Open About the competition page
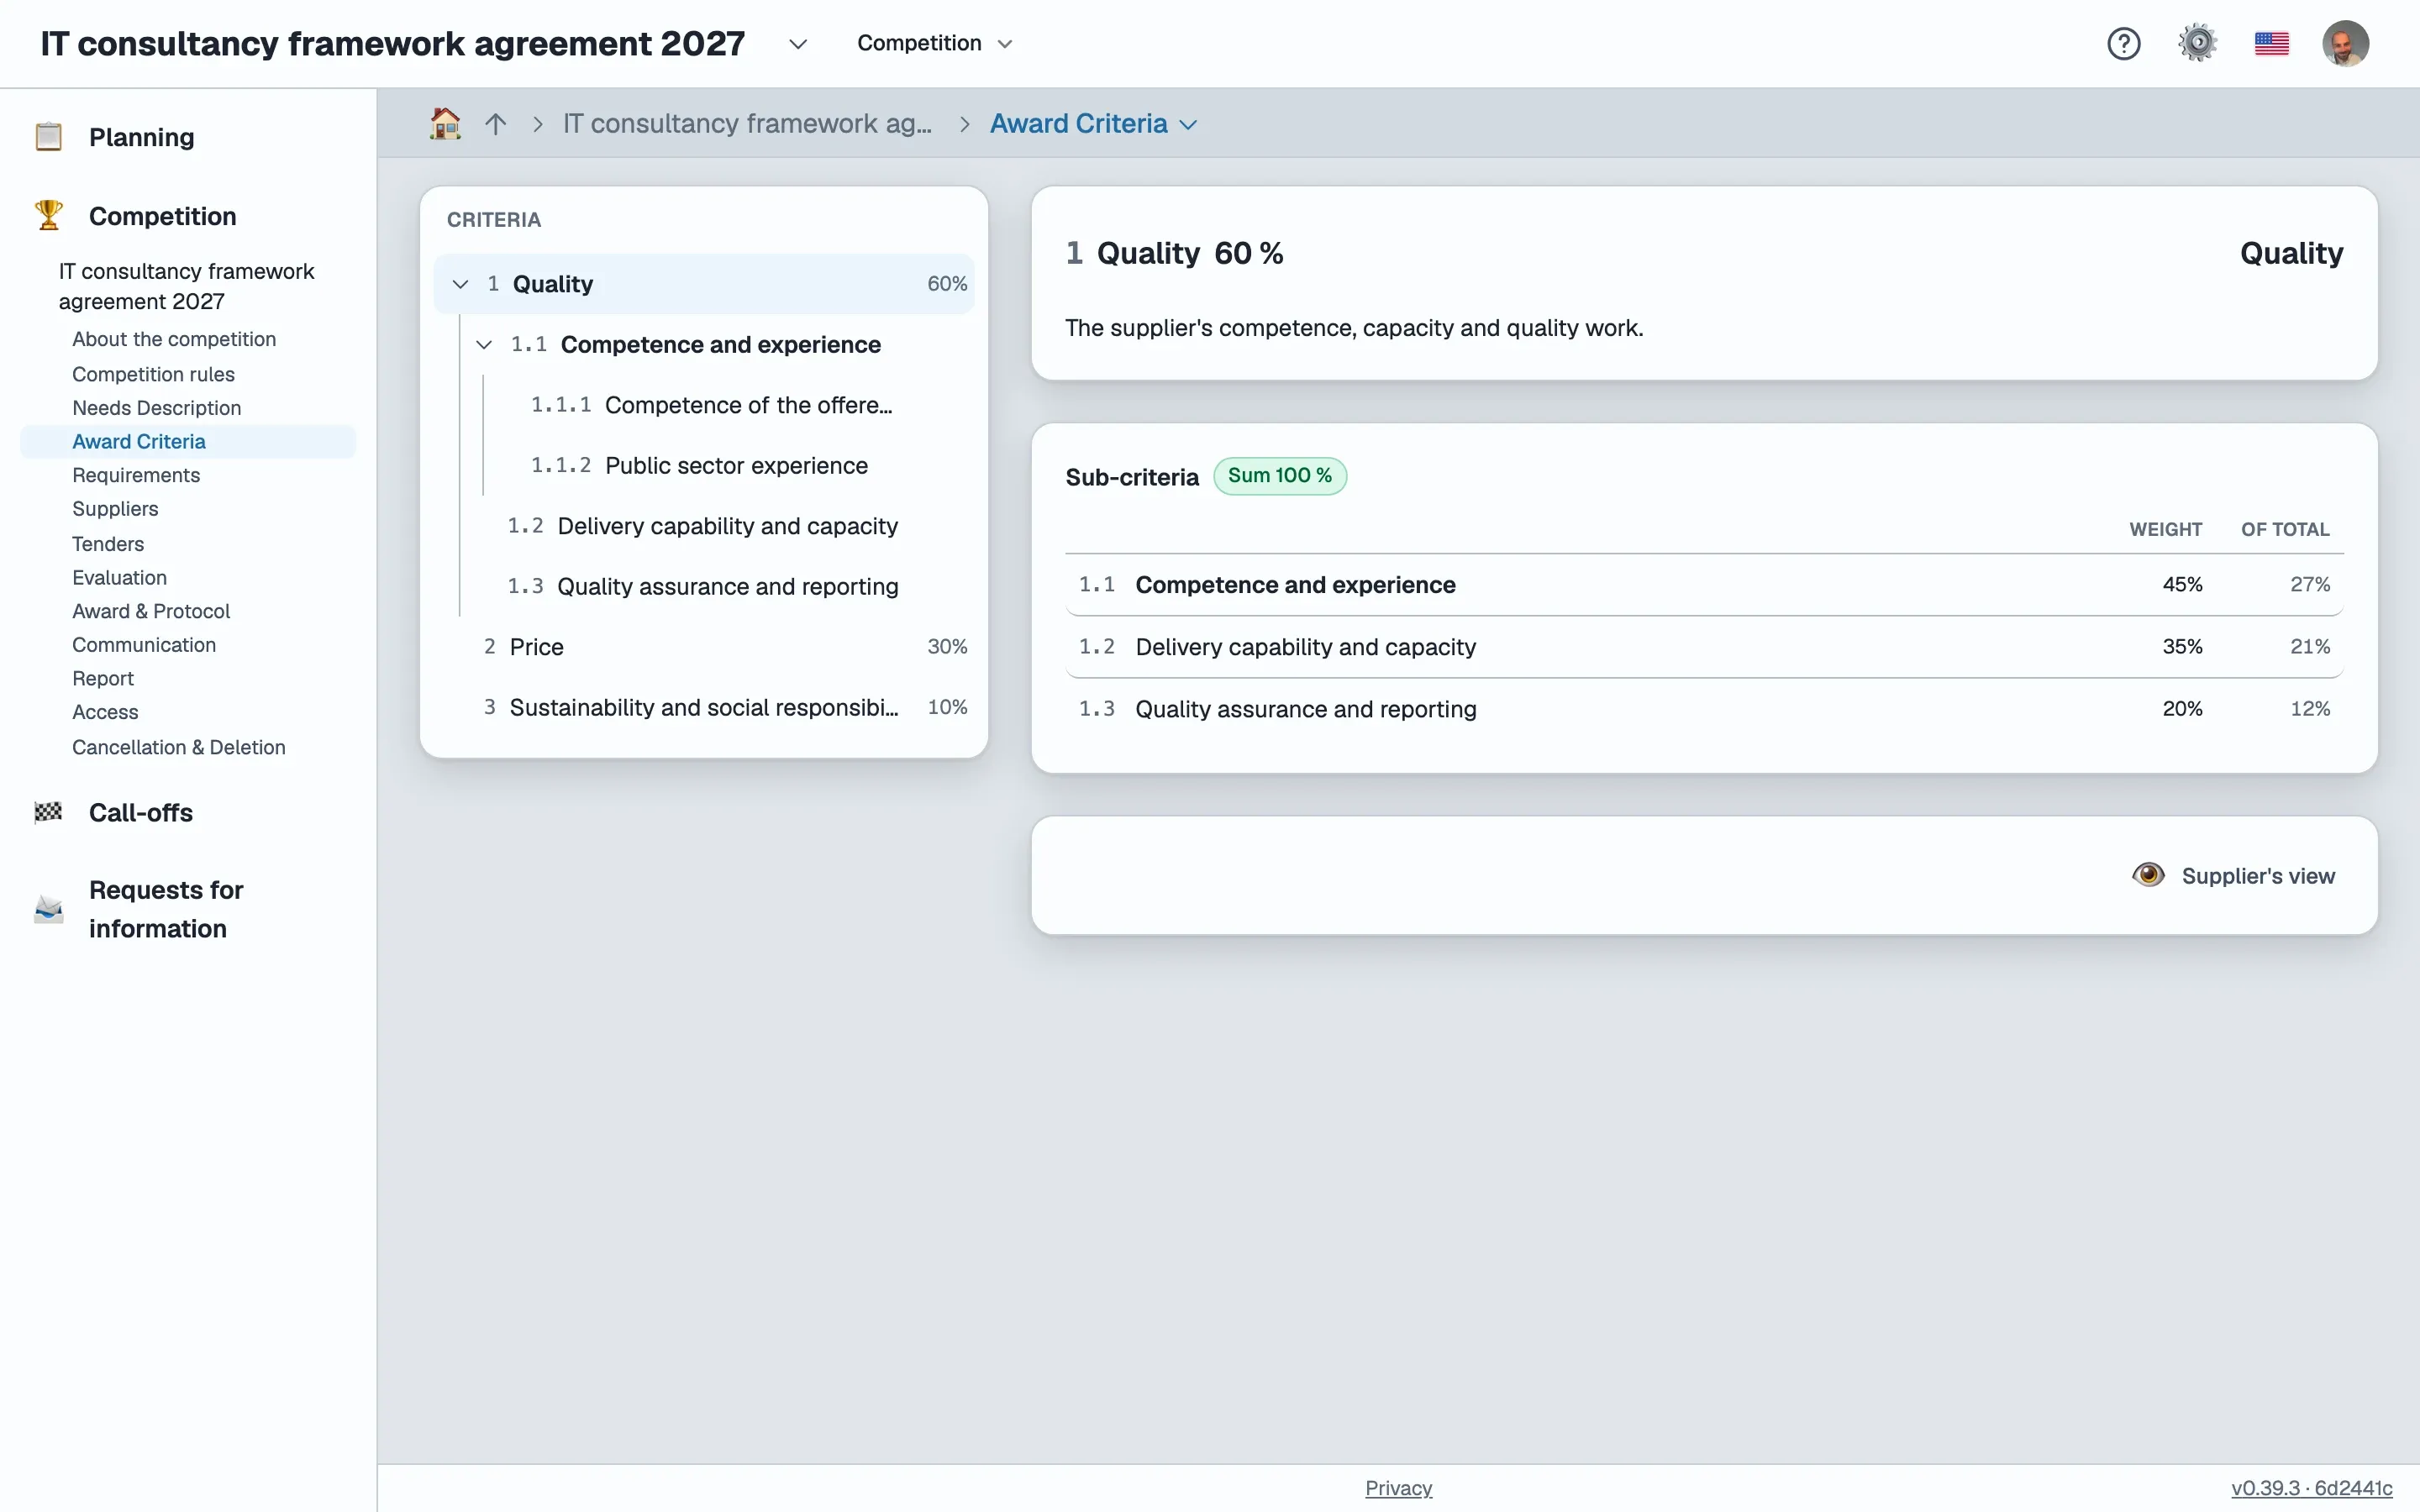The height and width of the screenshot is (1512, 2420). point(174,339)
